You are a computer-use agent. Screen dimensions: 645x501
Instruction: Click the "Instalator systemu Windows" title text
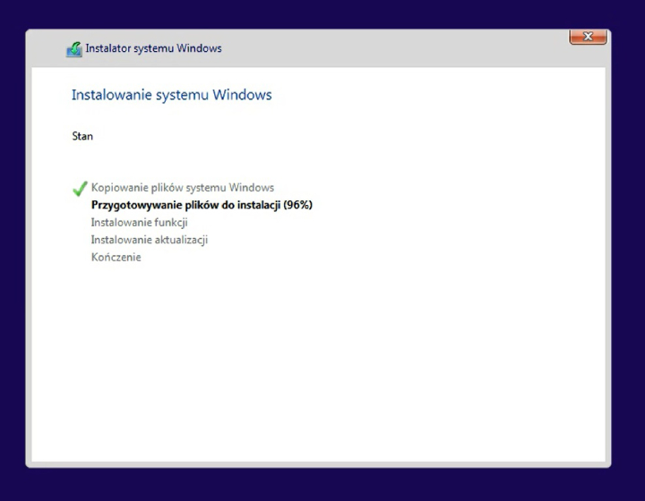pyautogui.click(x=153, y=48)
